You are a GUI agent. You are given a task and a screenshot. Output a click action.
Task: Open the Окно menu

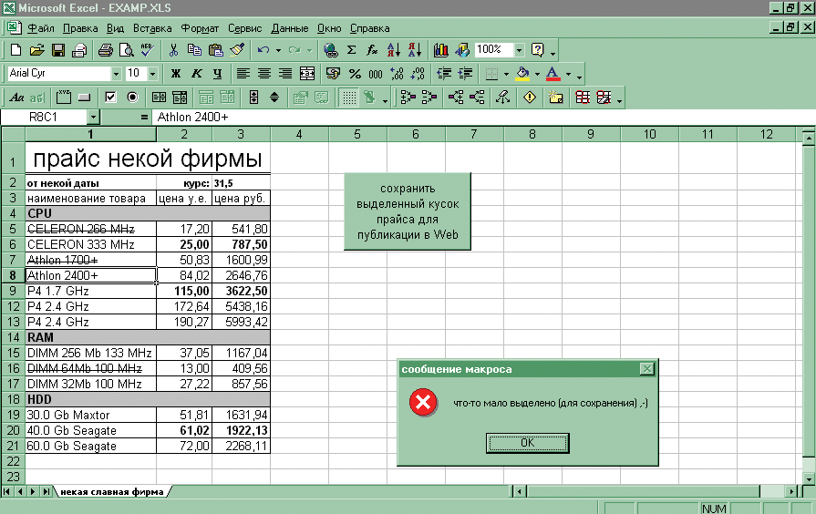[x=329, y=28]
